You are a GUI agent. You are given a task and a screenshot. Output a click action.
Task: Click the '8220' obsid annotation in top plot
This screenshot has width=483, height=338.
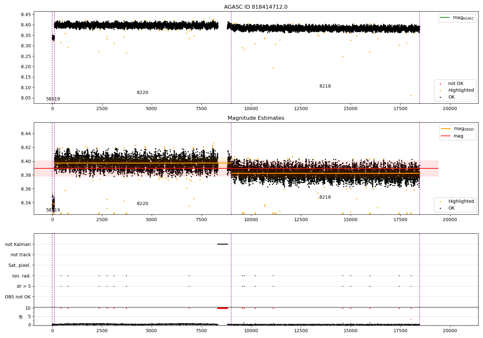142,93
